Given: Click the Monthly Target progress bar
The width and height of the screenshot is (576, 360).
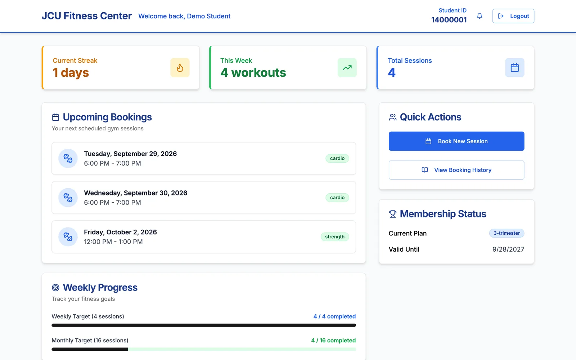Looking at the screenshot, I should pos(204,349).
